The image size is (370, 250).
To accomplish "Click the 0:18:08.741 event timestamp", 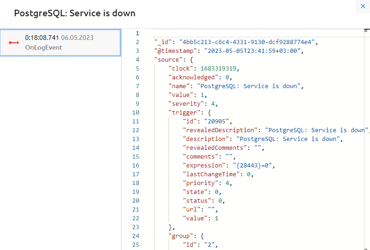I will tap(42, 38).
